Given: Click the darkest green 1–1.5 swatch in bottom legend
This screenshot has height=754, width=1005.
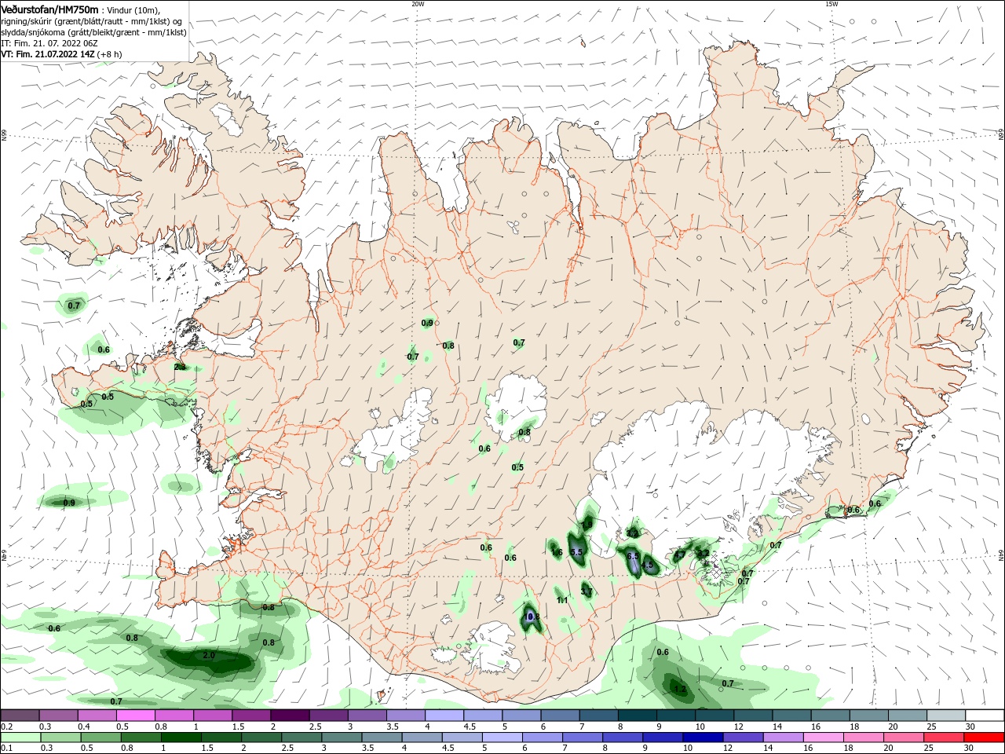Looking at the screenshot, I should pyautogui.click(x=181, y=738).
